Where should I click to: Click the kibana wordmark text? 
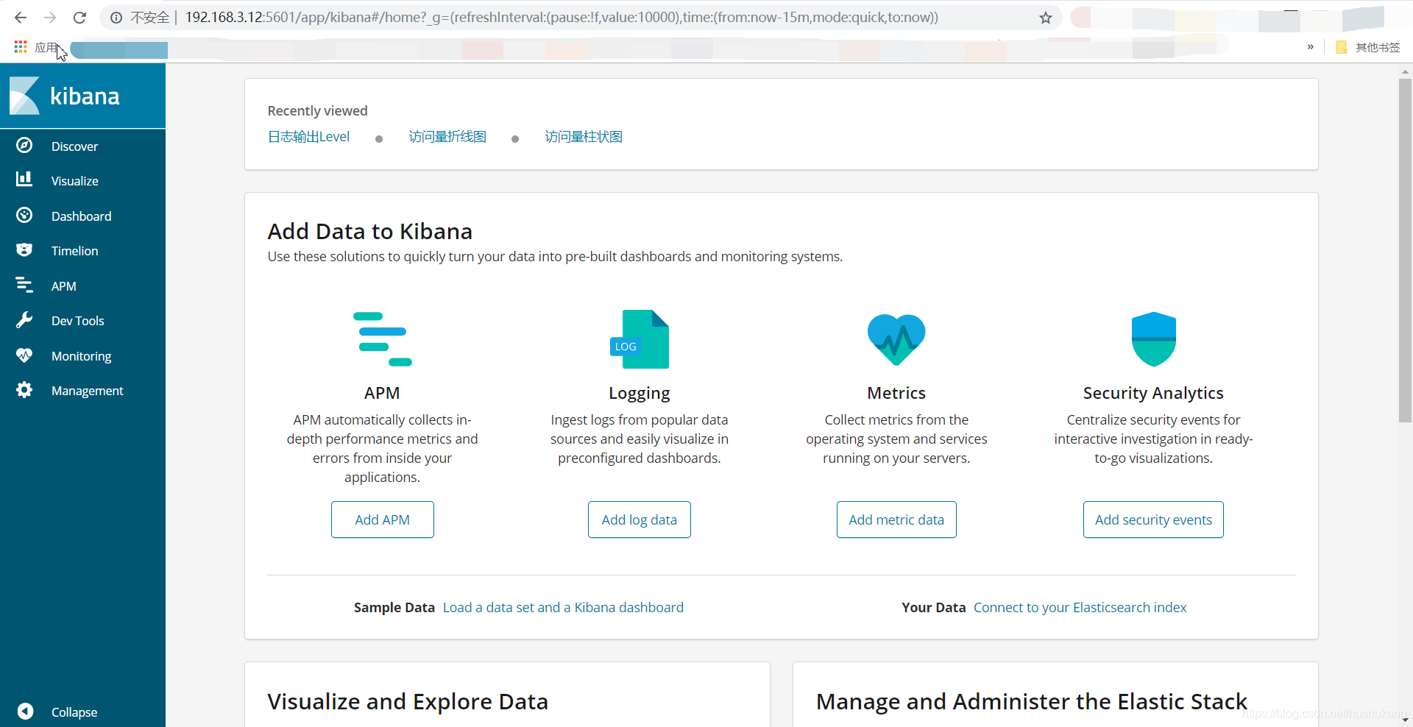85,96
